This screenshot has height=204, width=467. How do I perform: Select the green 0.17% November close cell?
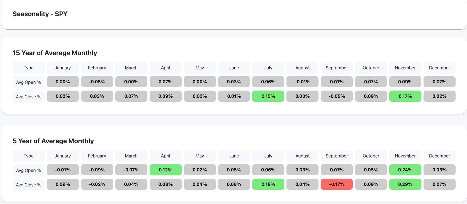click(405, 96)
